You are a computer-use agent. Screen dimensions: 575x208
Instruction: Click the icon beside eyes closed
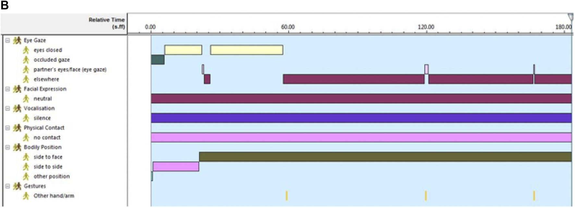pyautogui.click(x=26, y=50)
